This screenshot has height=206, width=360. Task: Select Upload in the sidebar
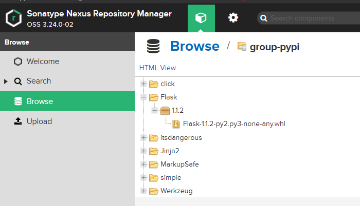tap(39, 121)
